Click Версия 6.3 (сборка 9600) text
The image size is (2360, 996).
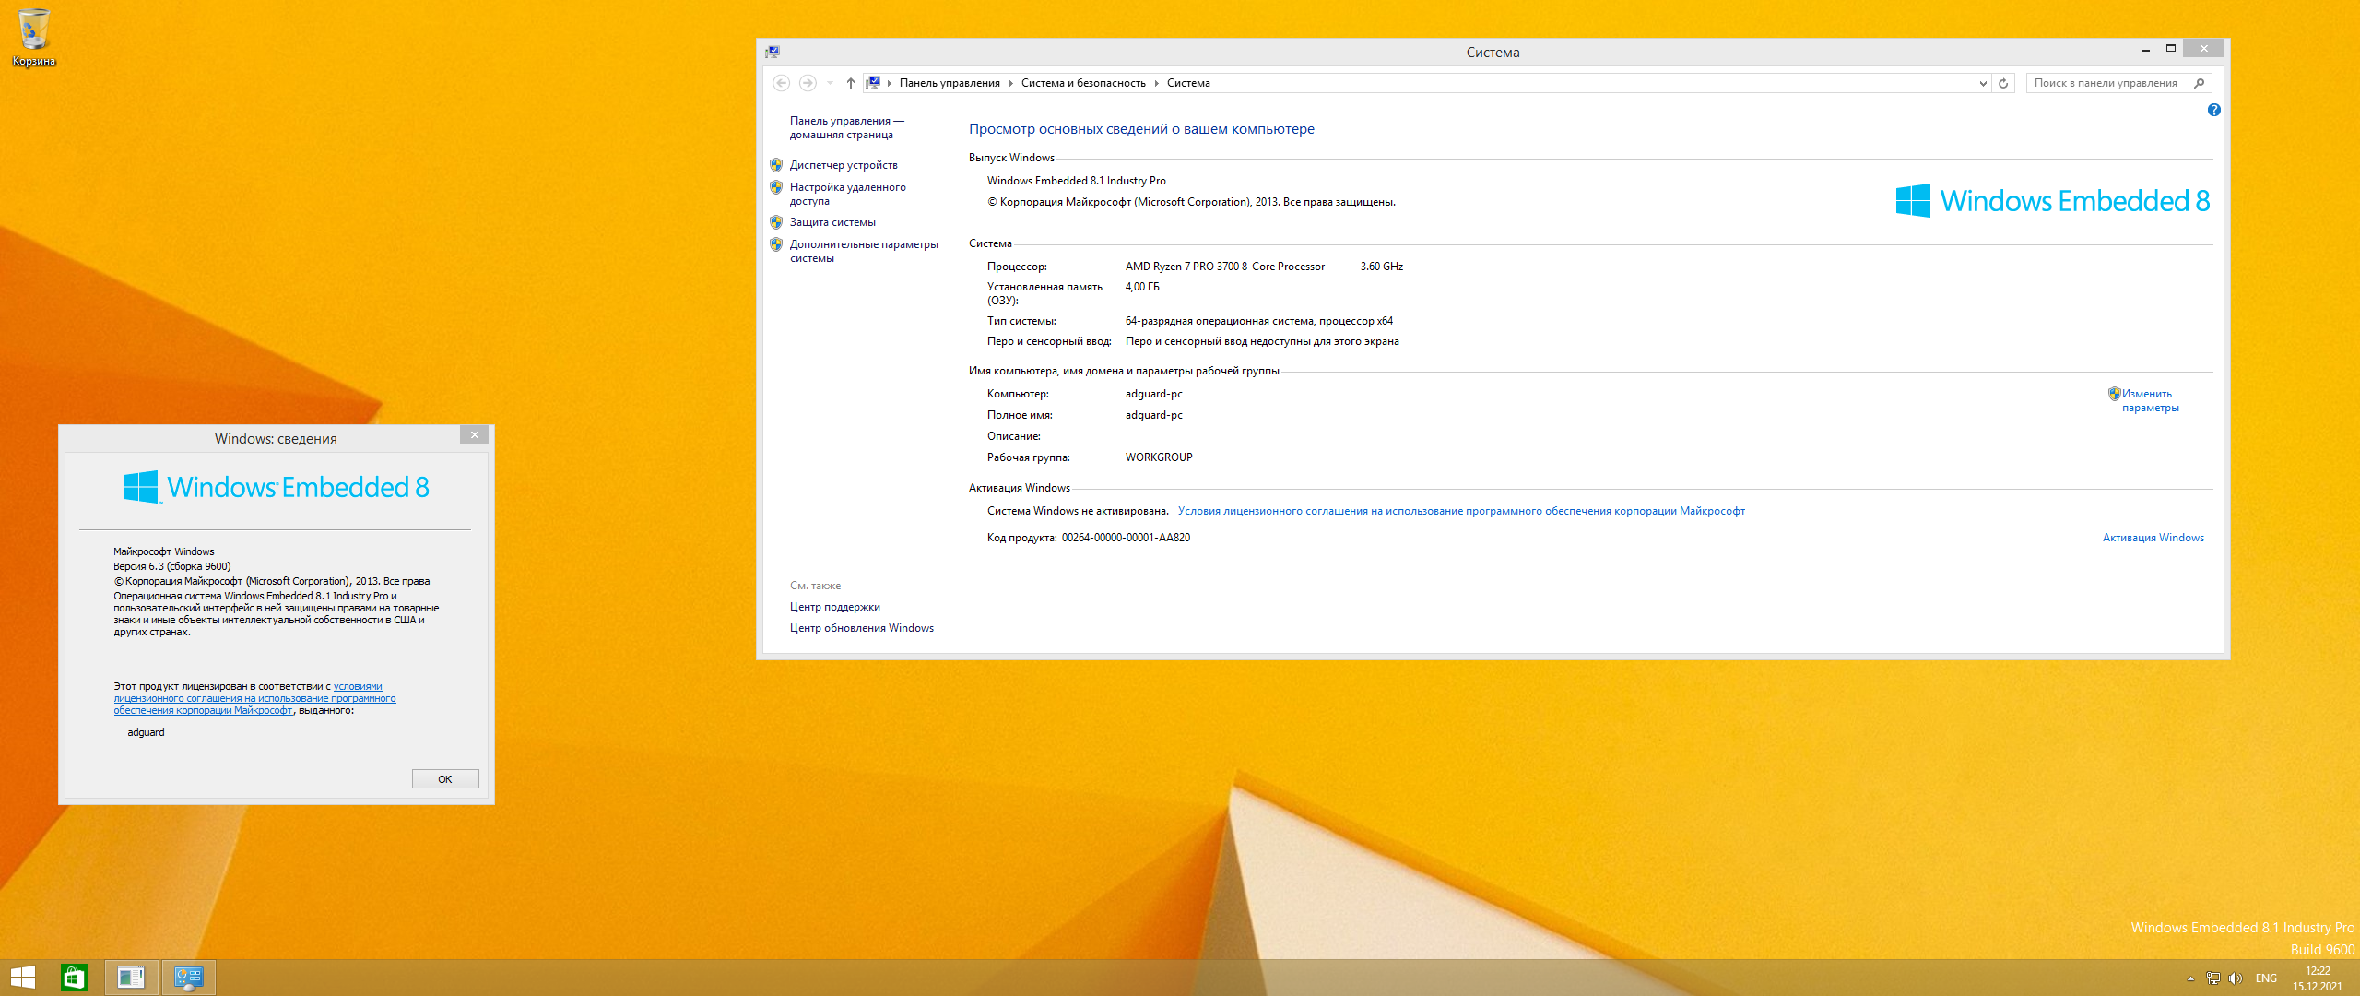(172, 566)
